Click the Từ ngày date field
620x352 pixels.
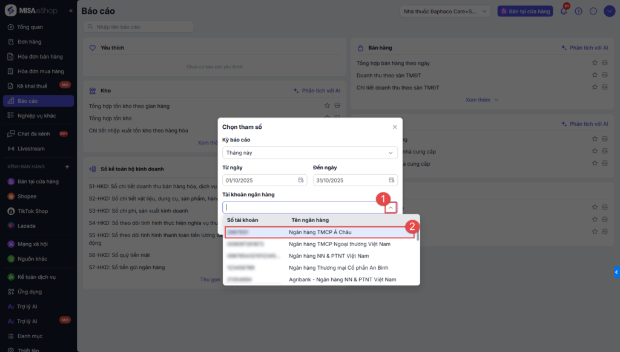pos(265,180)
